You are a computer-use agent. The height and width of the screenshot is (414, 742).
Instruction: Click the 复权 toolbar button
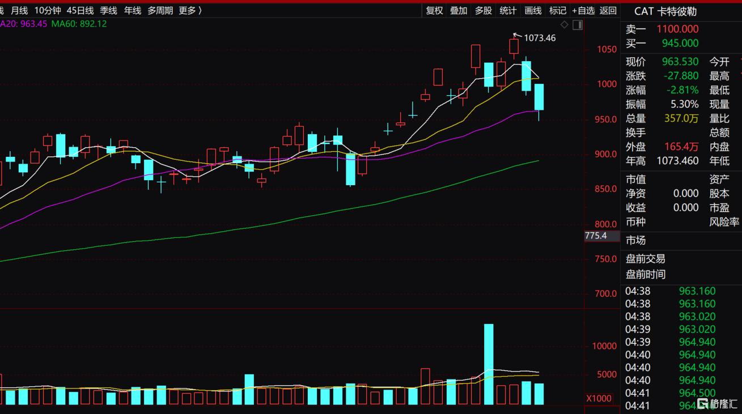coord(435,10)
